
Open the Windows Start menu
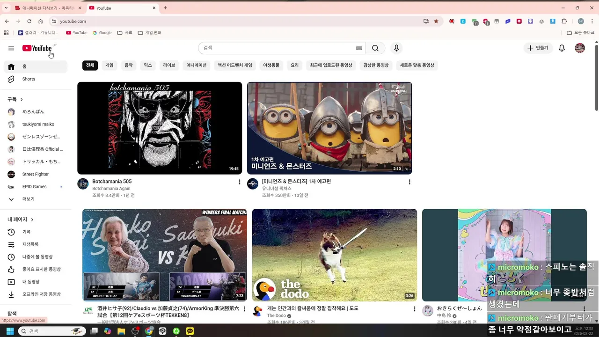[9, 331]
